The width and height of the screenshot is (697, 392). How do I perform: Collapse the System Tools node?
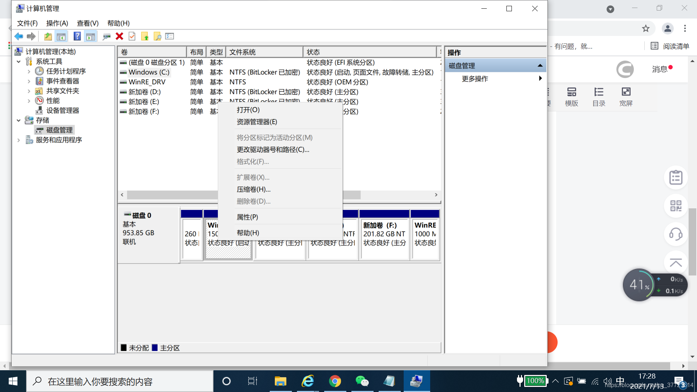point(19,62)
